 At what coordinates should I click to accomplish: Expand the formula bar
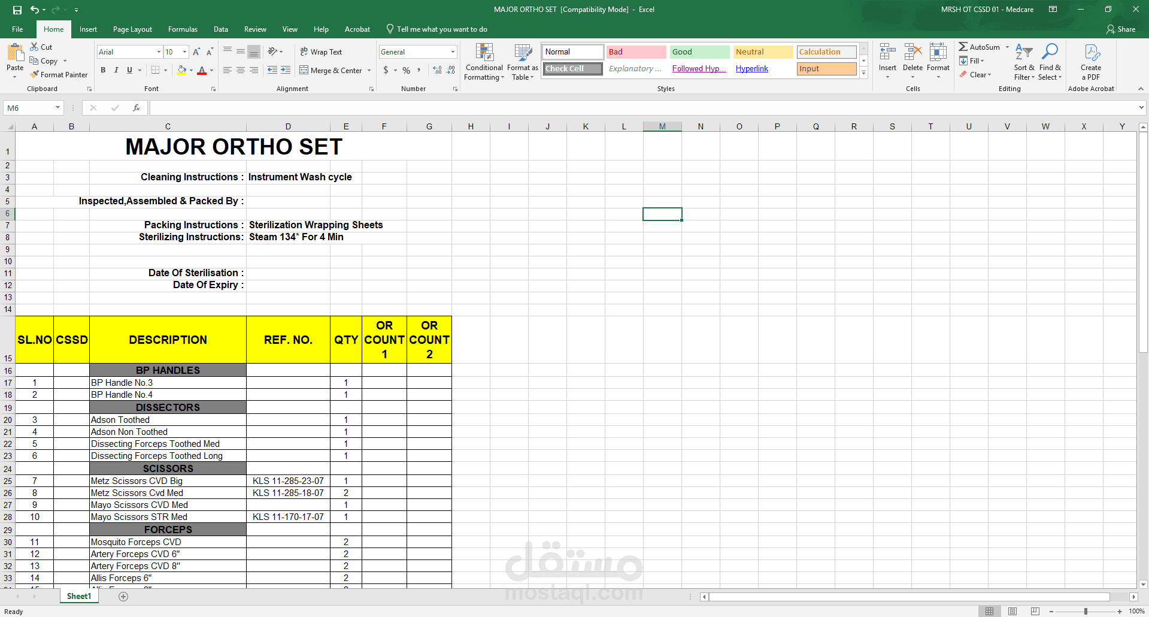point(1141,108)
